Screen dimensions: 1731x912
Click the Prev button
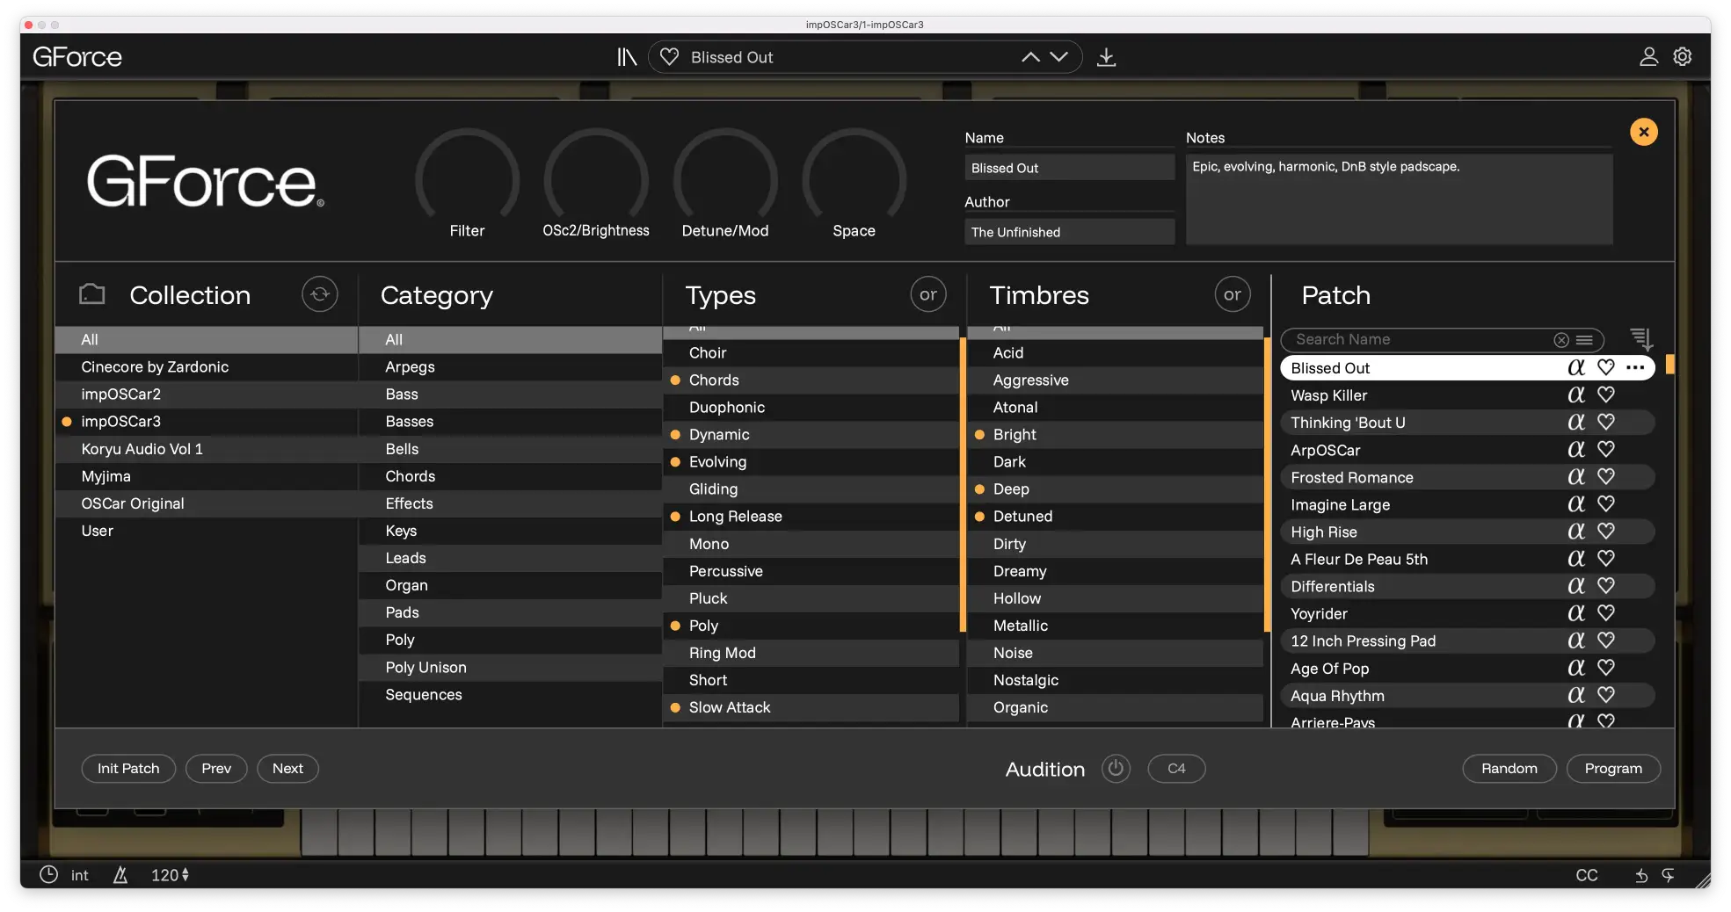click(x=216, y=769)
